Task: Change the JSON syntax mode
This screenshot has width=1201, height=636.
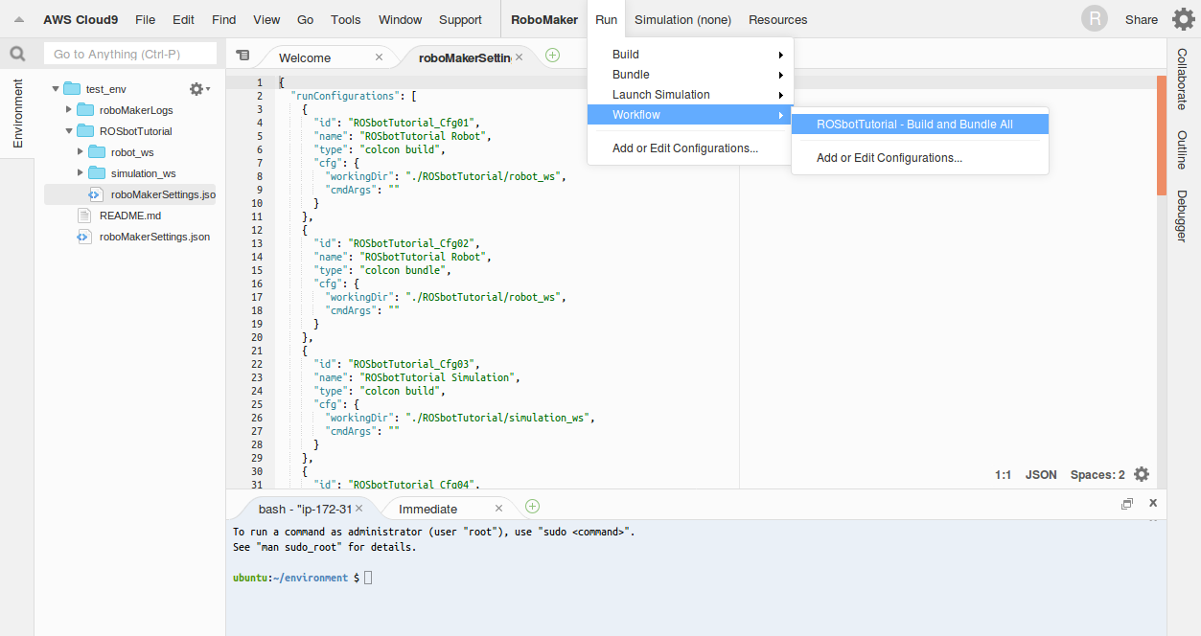Action: (1041, 474)
